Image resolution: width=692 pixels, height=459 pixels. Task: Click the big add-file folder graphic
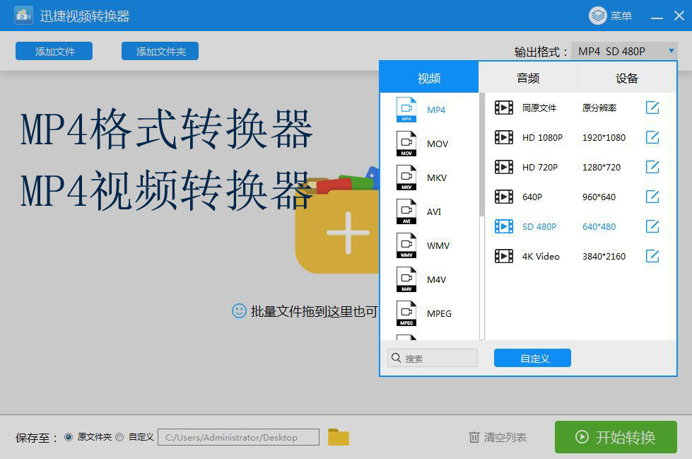(338, 221)
